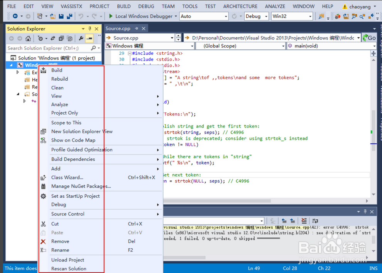Screen dimensions: 382x273
Task: Click the Save All toolbar icon
Action: coord(70,16)
